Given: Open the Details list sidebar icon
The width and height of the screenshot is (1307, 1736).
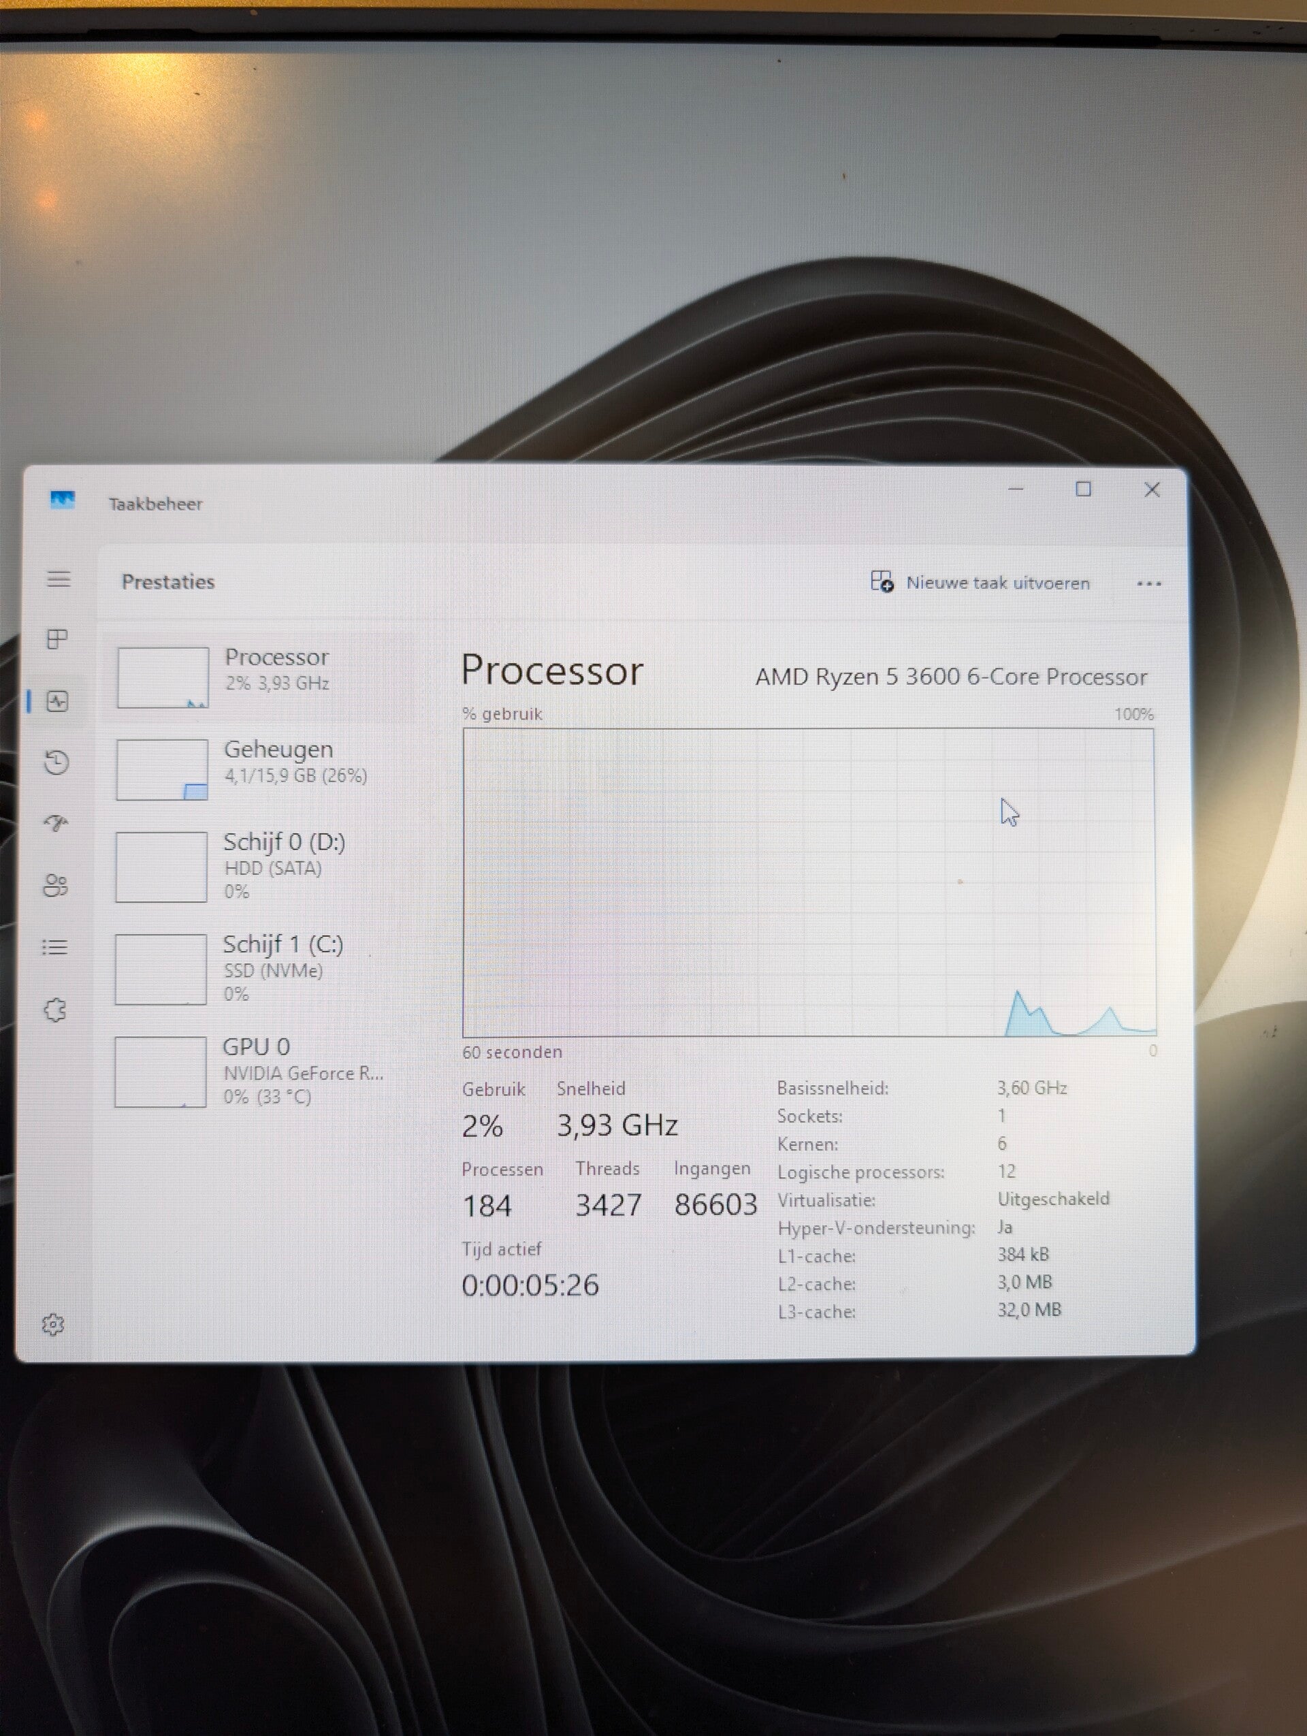Looking at the screenshot, I should 55,947.
